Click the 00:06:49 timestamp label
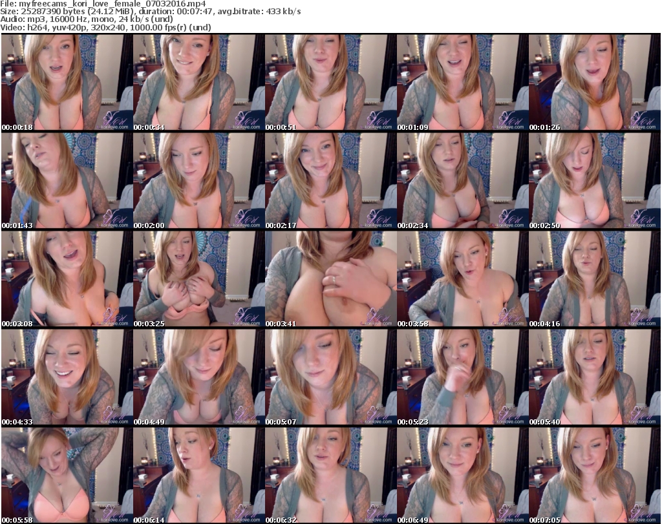 (x=413, y=519)
